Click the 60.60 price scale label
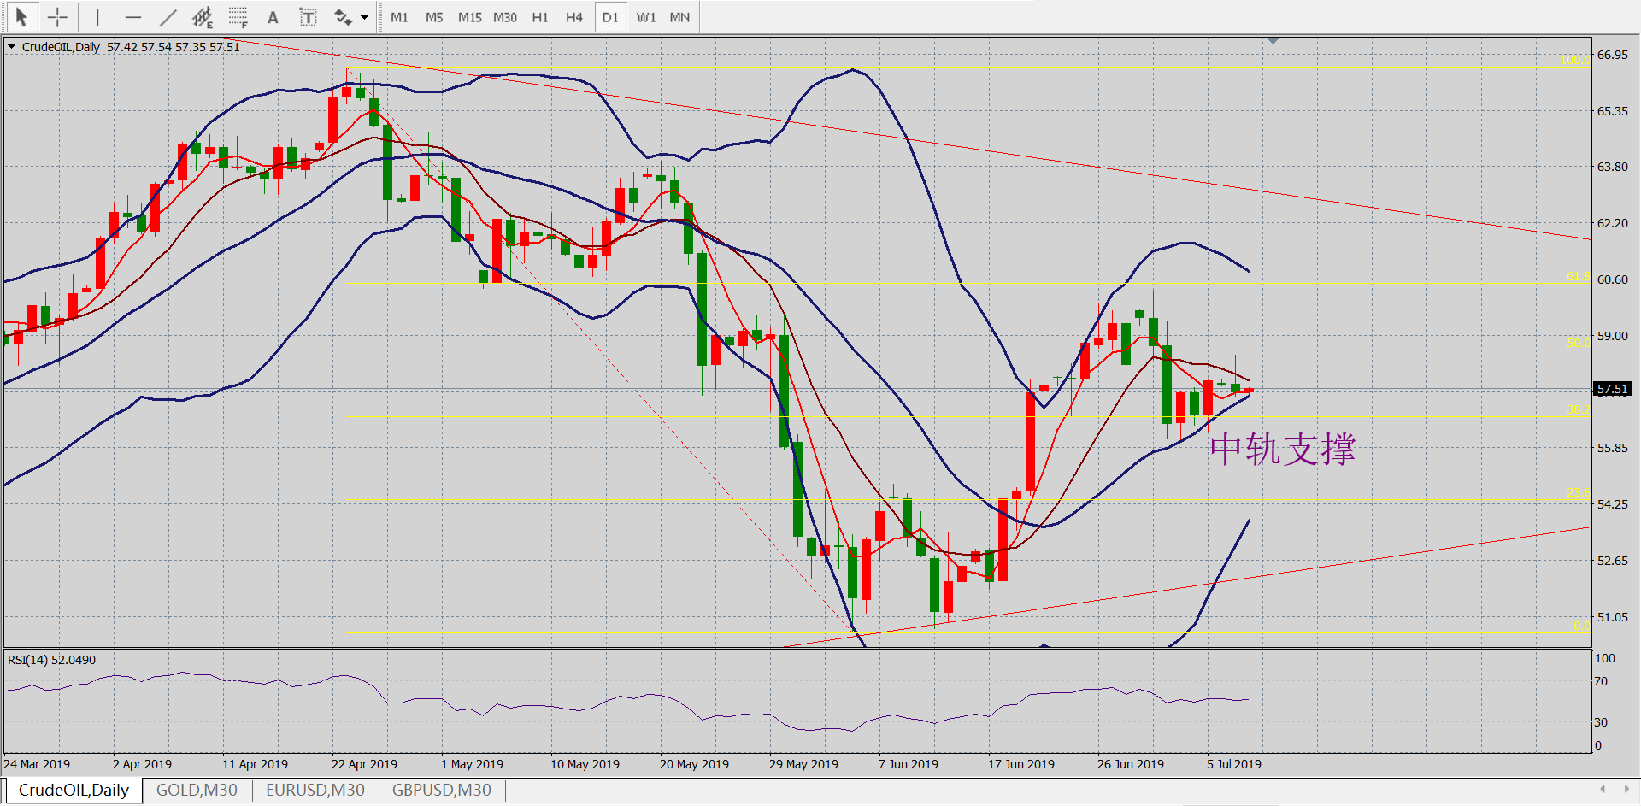The height and width of the screenshot is (806, 1641). point(1613,279)
